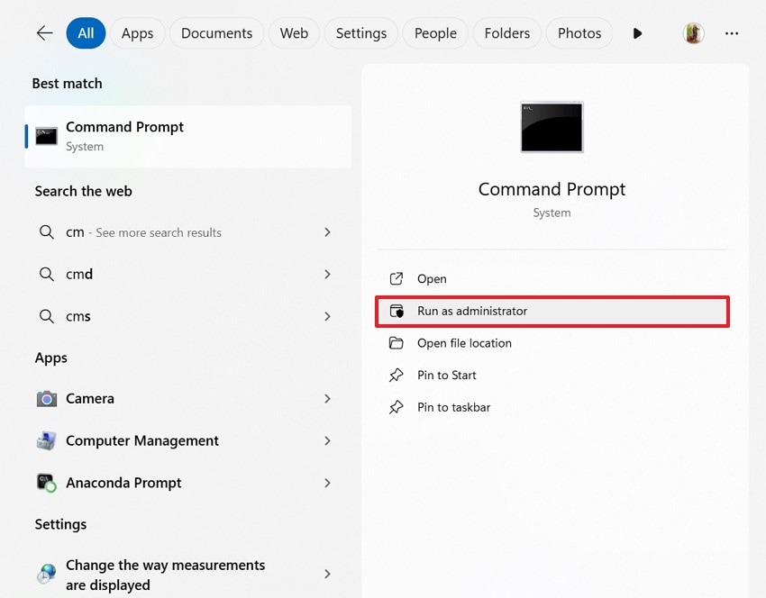The height and width of the screenshot is (598, 766).
Task: Click the Camera app icon
Action: [46, 399]
